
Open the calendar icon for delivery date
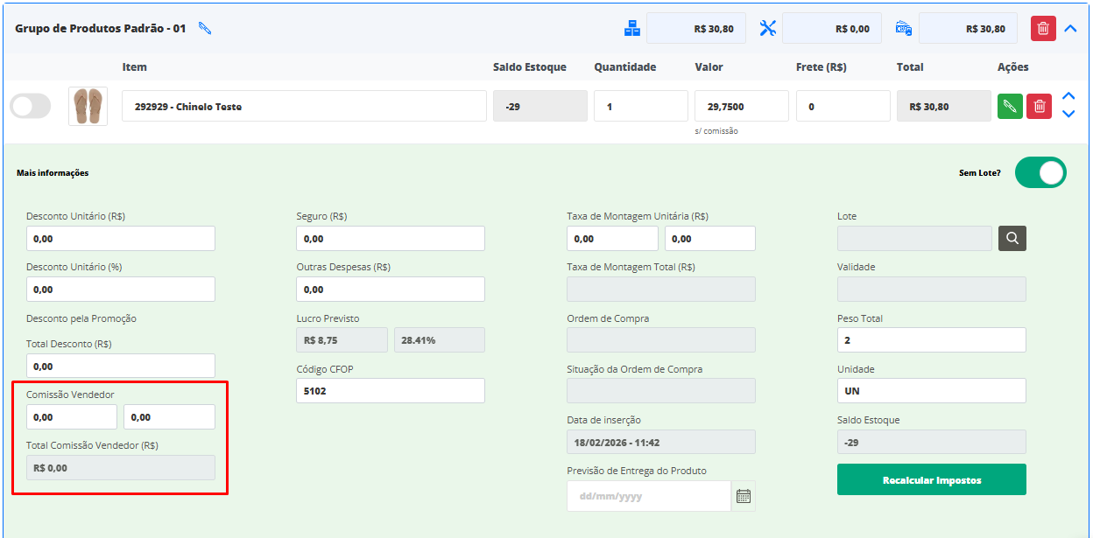click(743, 496)
